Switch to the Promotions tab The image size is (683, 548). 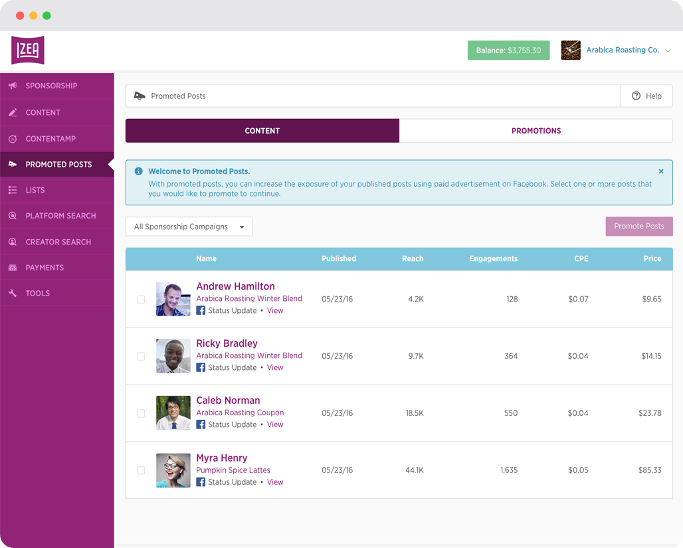point(536,131)
